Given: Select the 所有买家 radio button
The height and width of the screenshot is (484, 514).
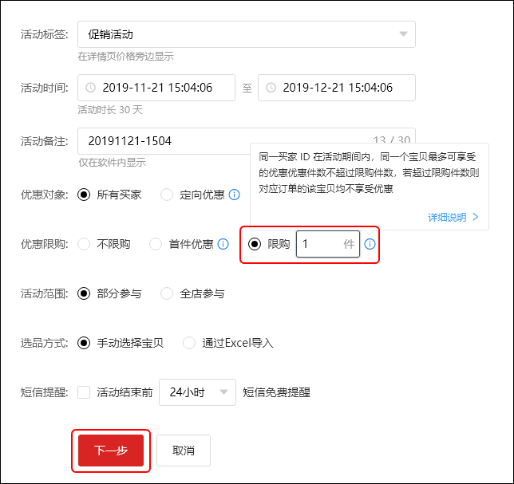Looking at the screenshot, I should [84, 195].
